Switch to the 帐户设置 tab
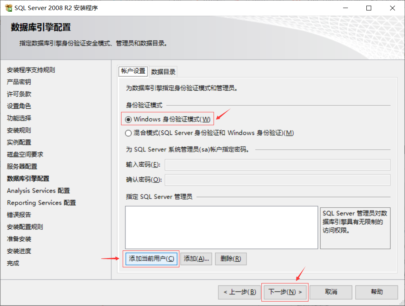 (x=133, y=71)
